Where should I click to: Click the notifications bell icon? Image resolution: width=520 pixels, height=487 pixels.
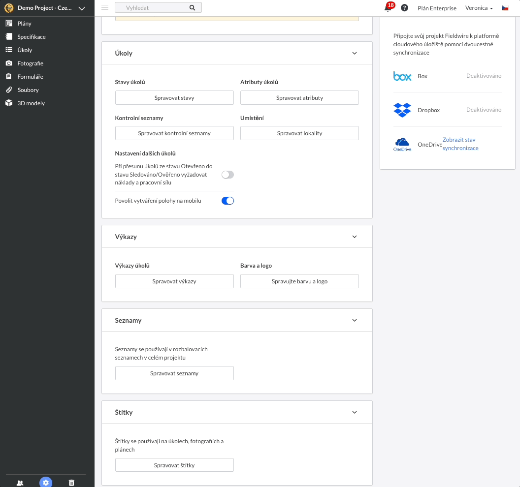(x=388, y=8)
